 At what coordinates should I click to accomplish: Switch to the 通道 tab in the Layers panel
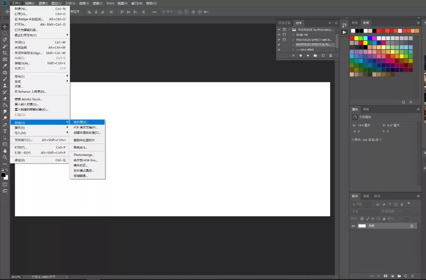366,196
